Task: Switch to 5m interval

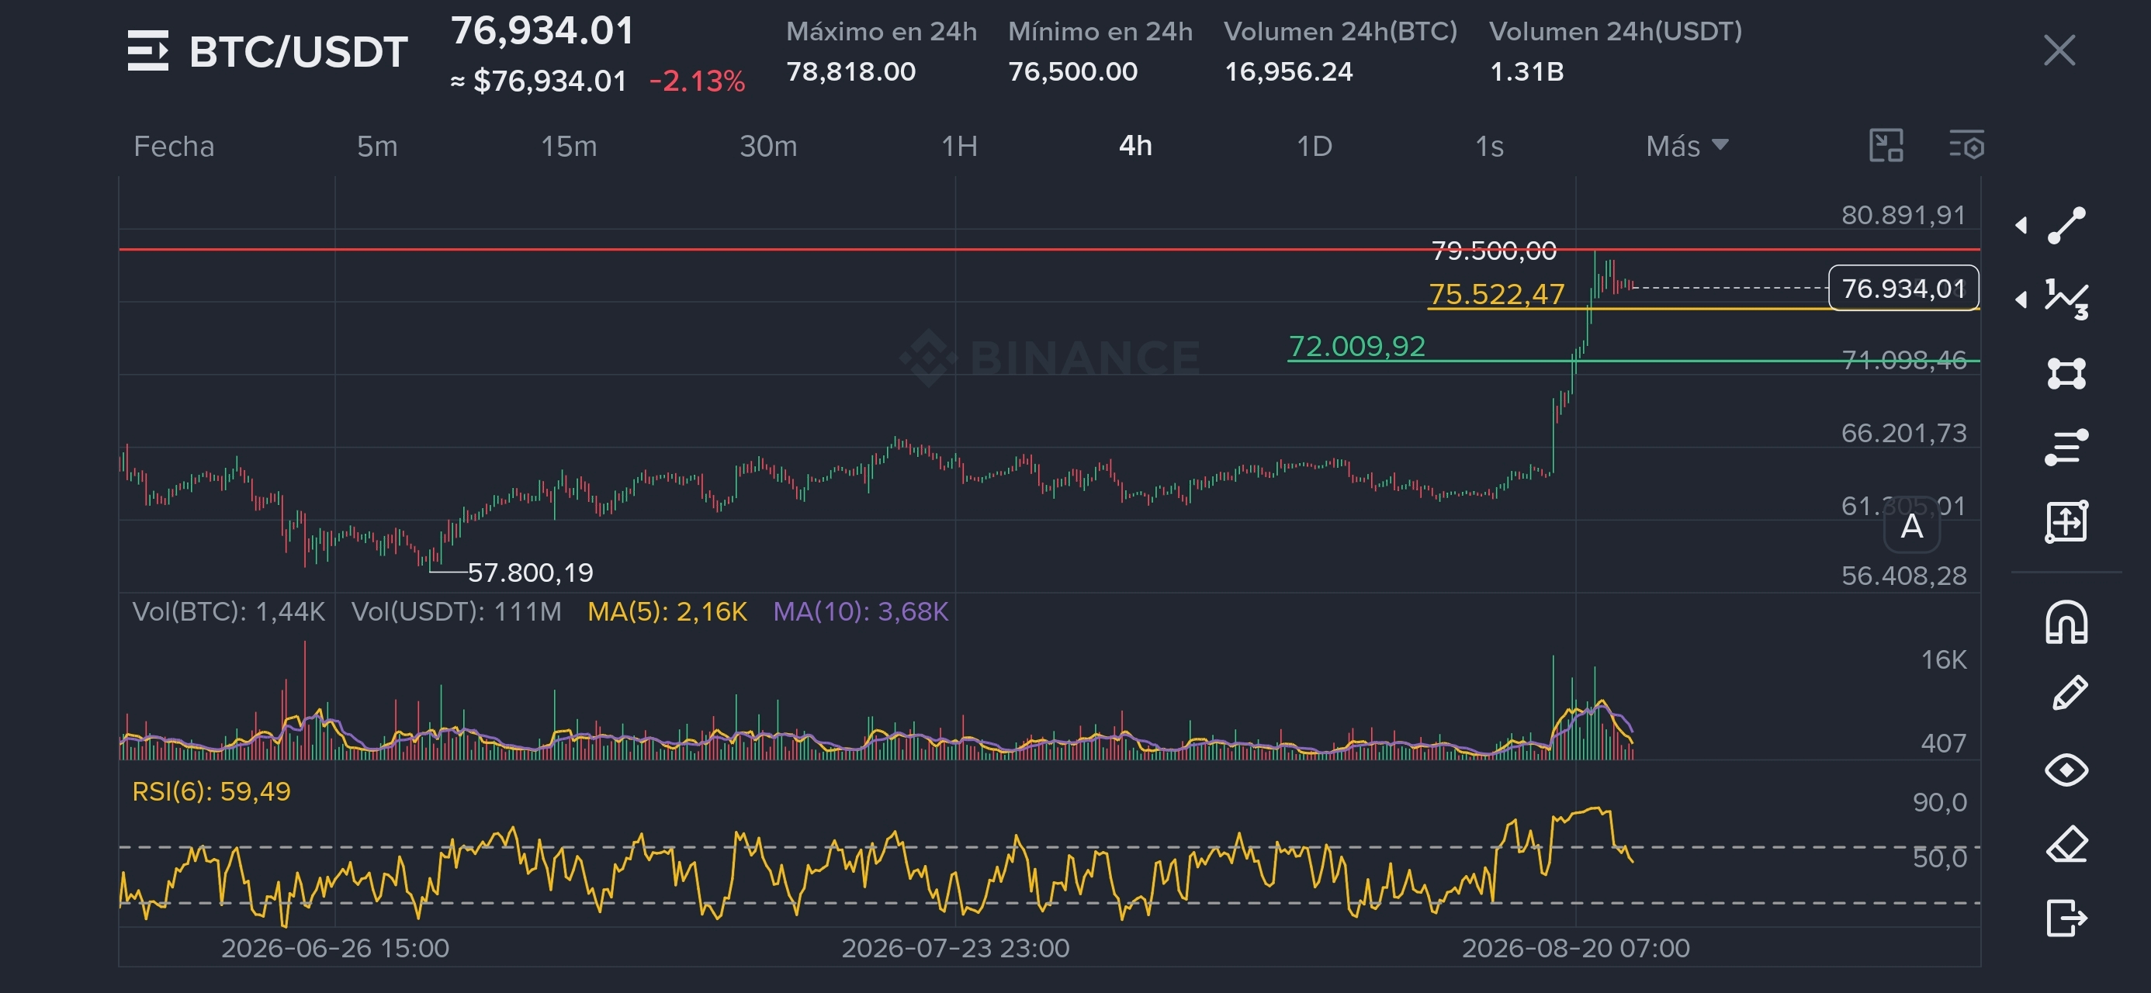Action: pos(377,146)
